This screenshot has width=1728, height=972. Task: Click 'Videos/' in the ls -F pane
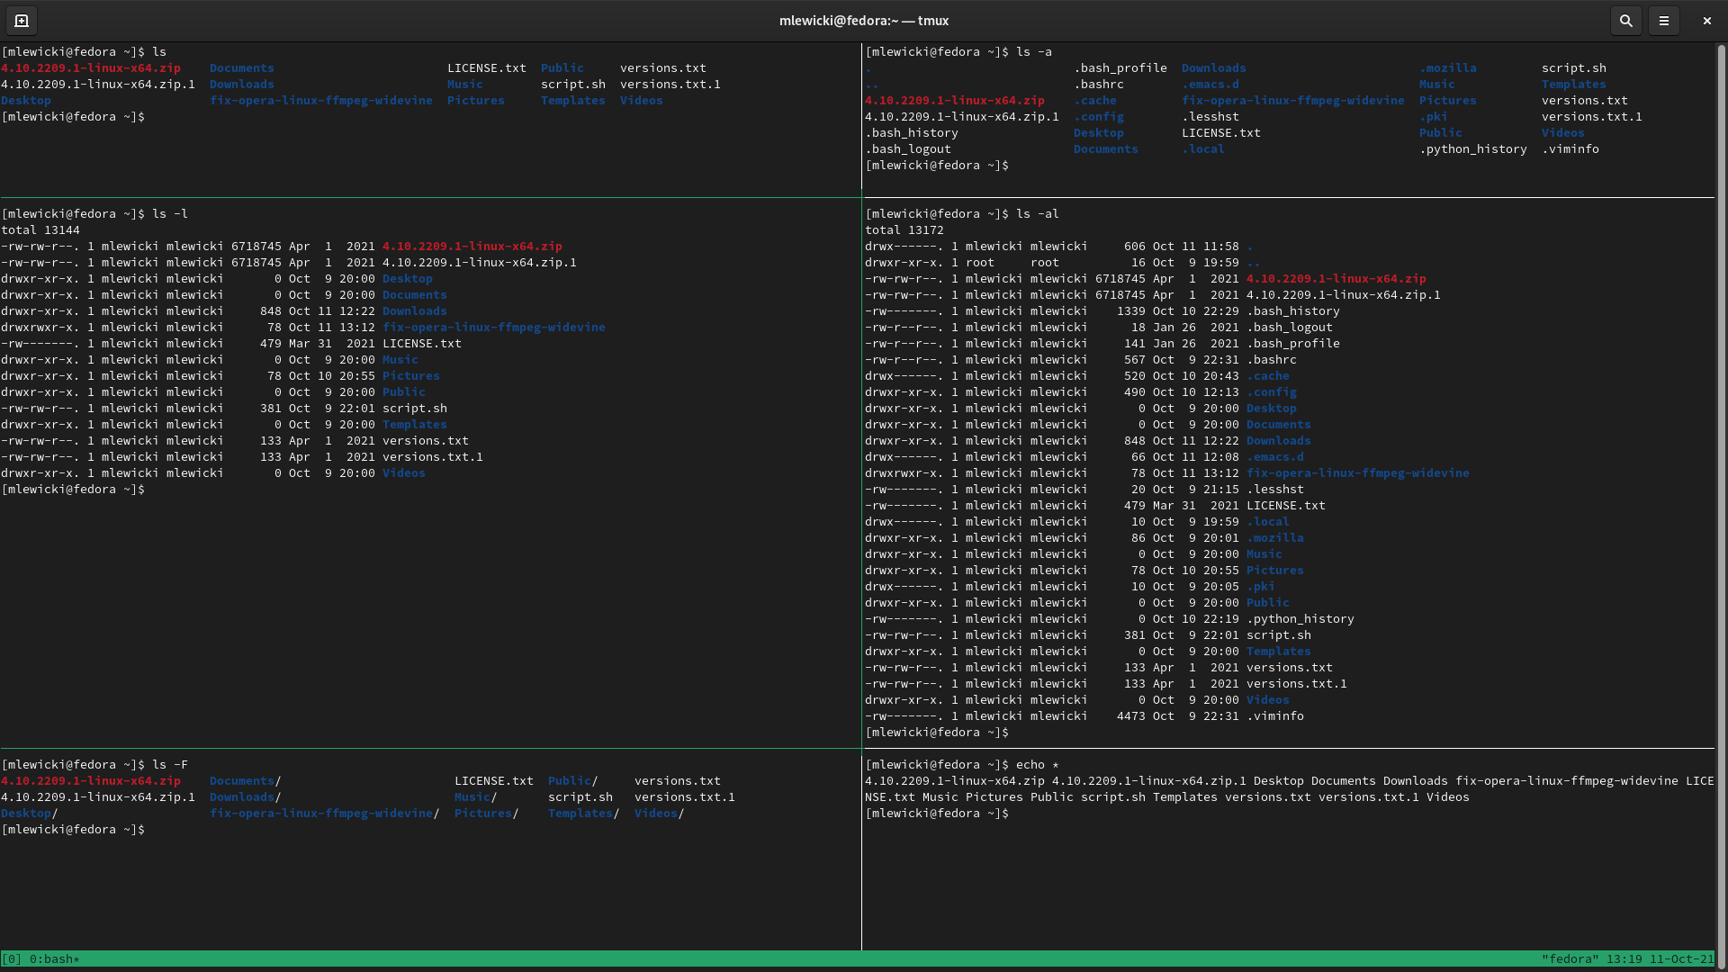click(x=660, y=814)
